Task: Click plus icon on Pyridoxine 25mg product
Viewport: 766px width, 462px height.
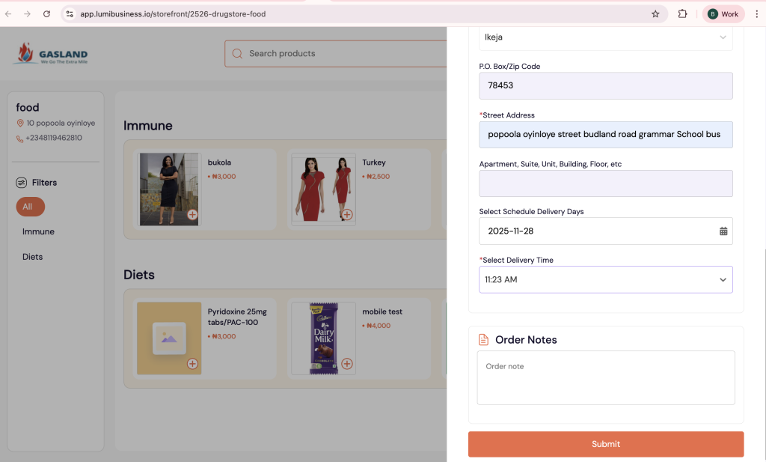Action: (x=192, y=364)
